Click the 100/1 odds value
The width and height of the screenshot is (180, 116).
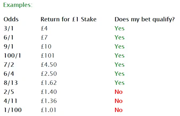click(13, 55)
